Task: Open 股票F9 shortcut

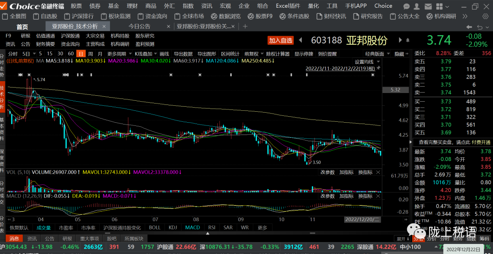Action: [260, 16]
